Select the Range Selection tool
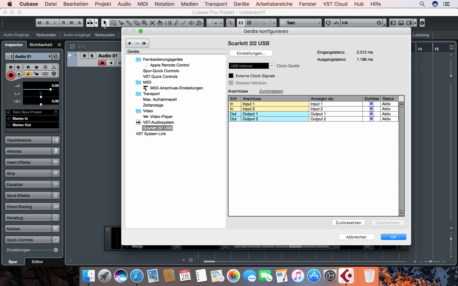 113,23
